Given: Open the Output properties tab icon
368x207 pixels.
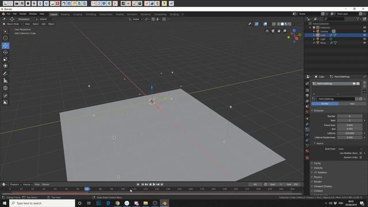Looking at the screenshot, I should pos(307,95).
